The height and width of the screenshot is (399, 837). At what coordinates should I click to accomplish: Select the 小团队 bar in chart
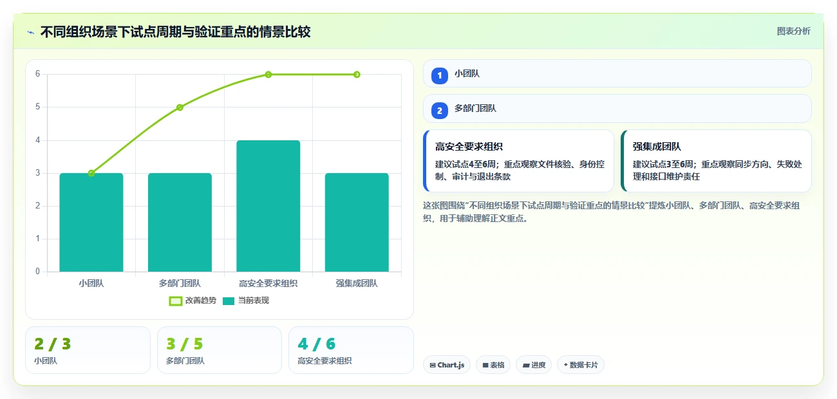coord(91,222)
